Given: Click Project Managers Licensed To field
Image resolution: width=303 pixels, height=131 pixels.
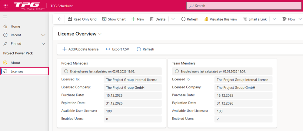Looking at the screenshot, I should (133, 80).
